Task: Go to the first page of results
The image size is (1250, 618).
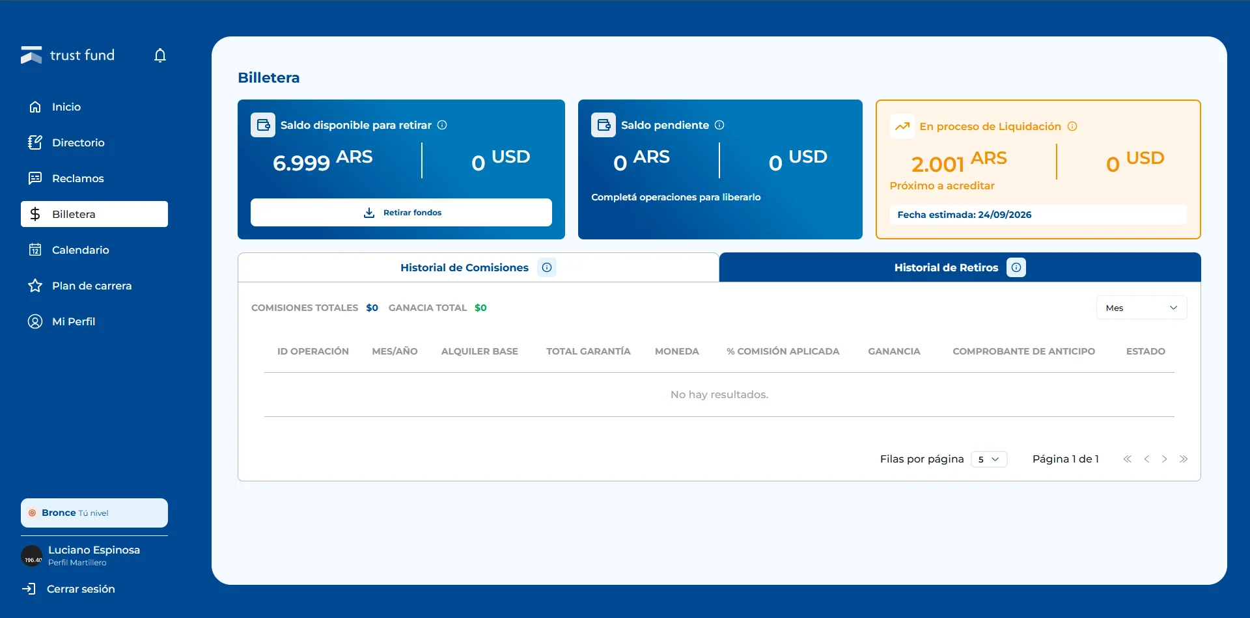Action: pos(1128,459)
